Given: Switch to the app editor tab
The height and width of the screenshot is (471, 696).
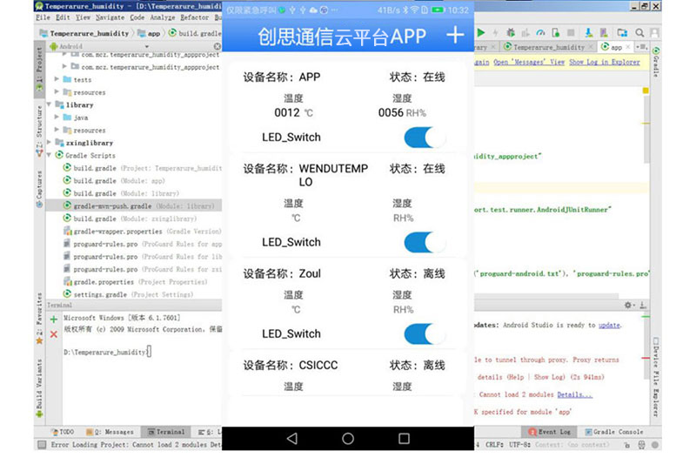Looking at the screenshot, I should 616,47.
